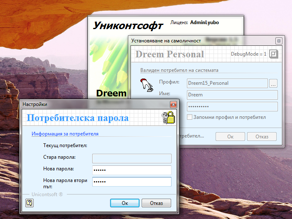
Task: Click the Unicontsoft ® footer label
Action: [x=47, y=194]
